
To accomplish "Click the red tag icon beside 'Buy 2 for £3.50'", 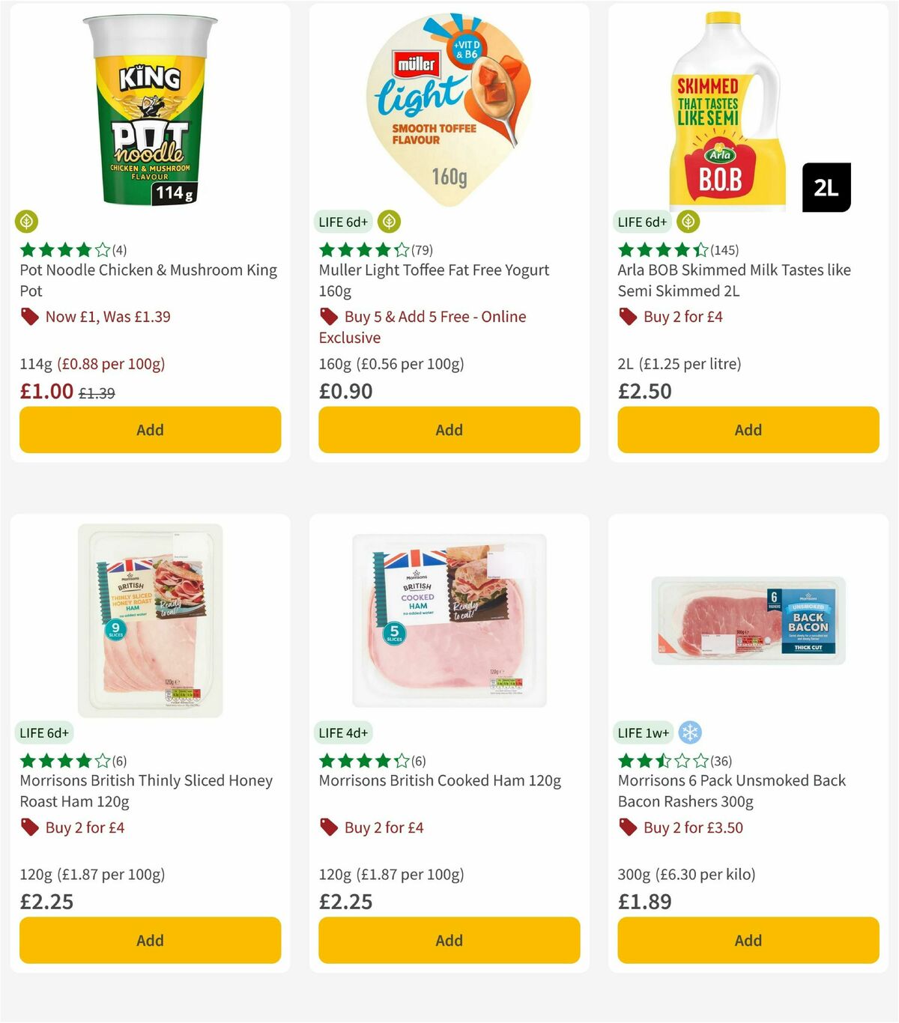I will click(x=626, y=828).
